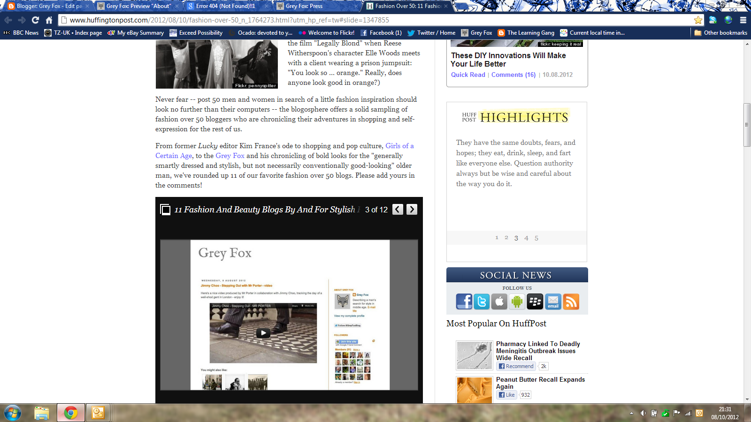751x422 pixels.
Task: Reload the page with the refresh icon
Action: (35, 20)
